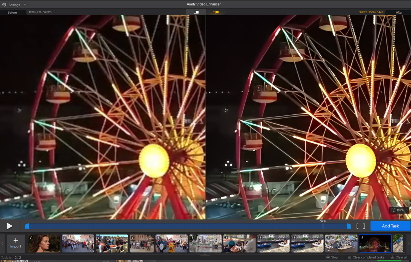
Task: Click the After label tab
Action: [399, 13]
